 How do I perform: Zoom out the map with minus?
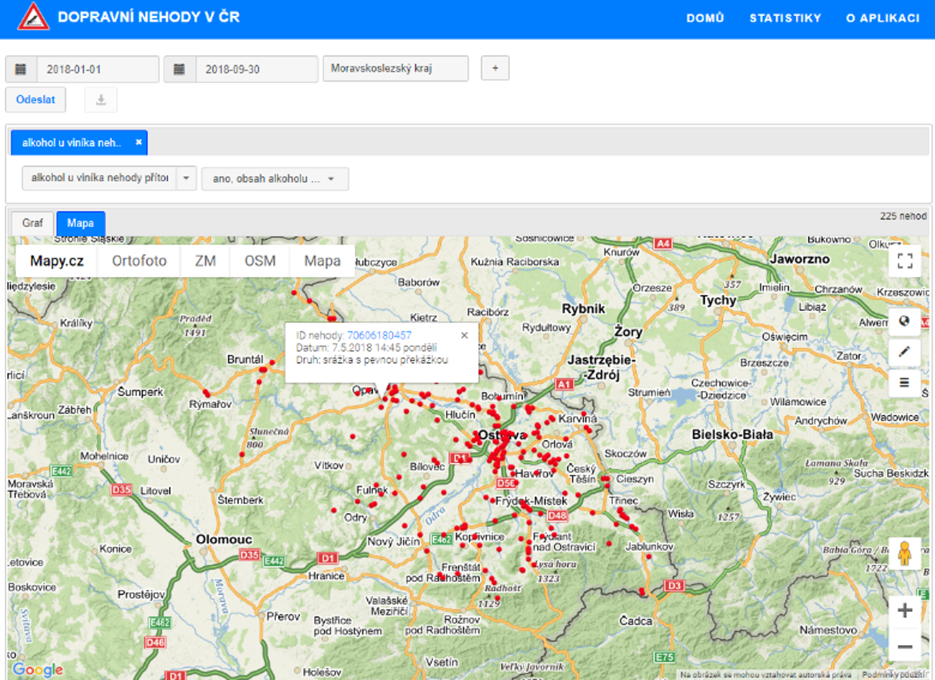click(905, 646)
